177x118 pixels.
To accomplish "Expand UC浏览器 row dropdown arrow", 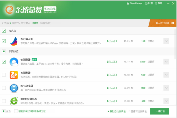I will 166,75.
